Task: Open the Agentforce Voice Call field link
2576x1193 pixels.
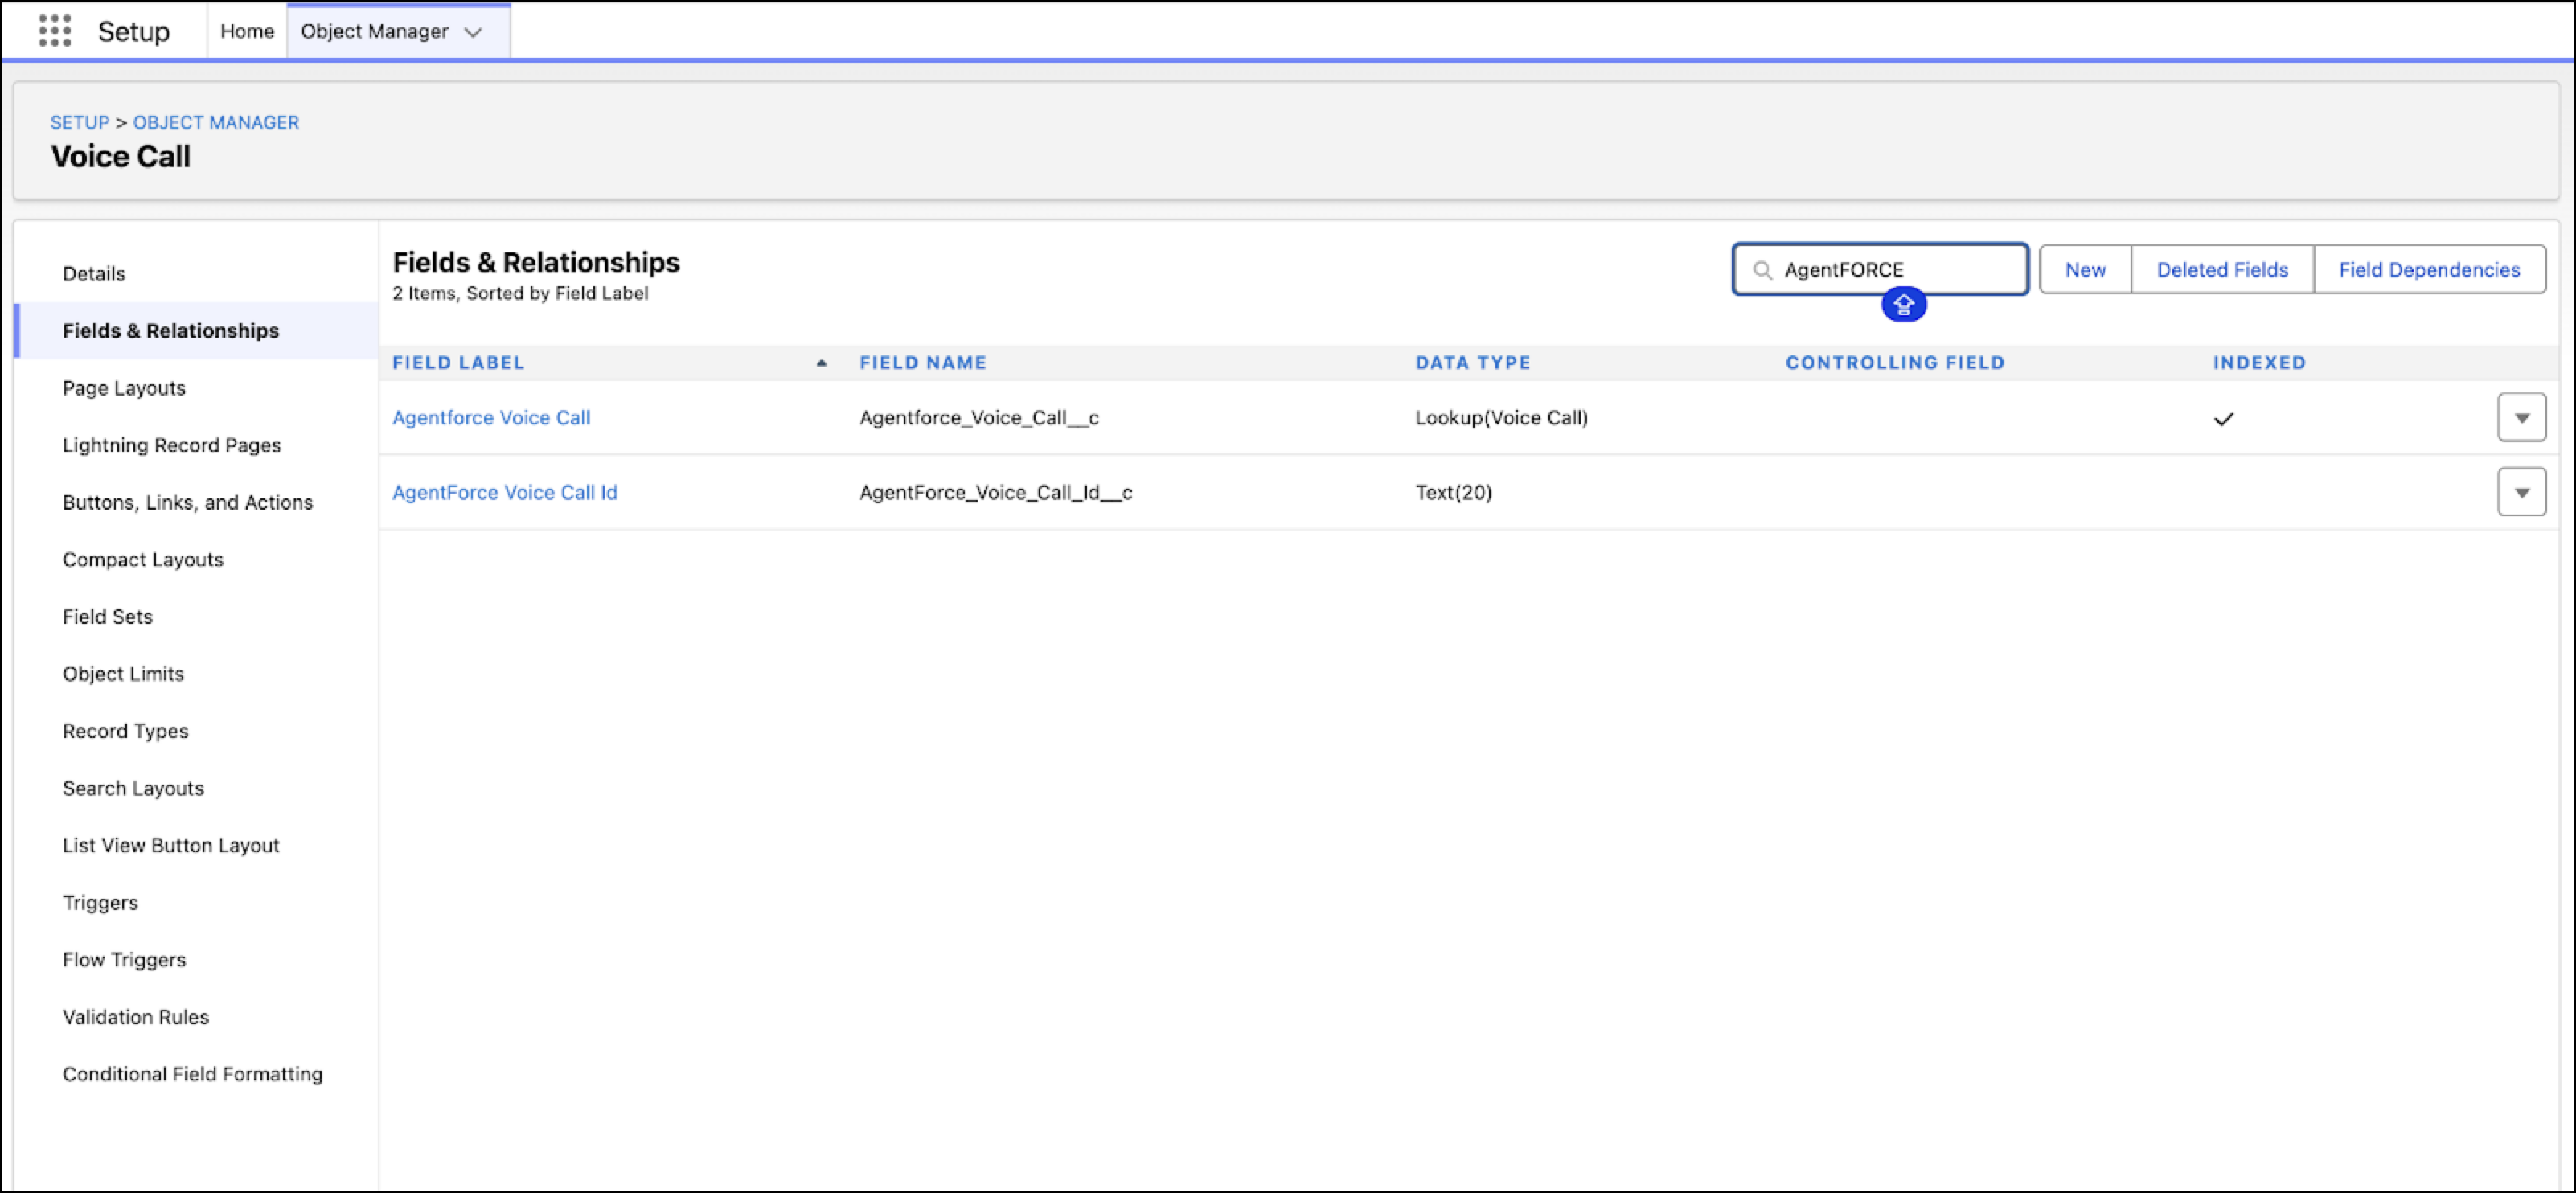Action: pos(491,418)
